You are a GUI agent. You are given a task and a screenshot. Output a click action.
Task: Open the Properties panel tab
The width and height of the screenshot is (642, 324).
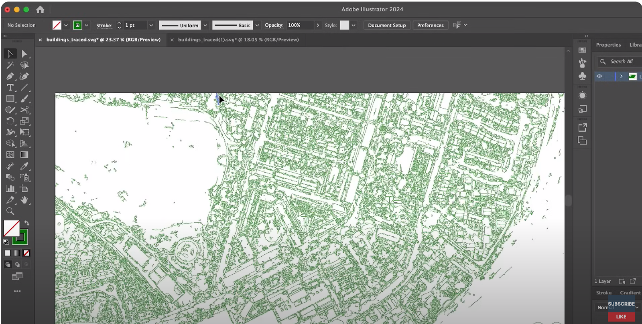pos(608,45)
